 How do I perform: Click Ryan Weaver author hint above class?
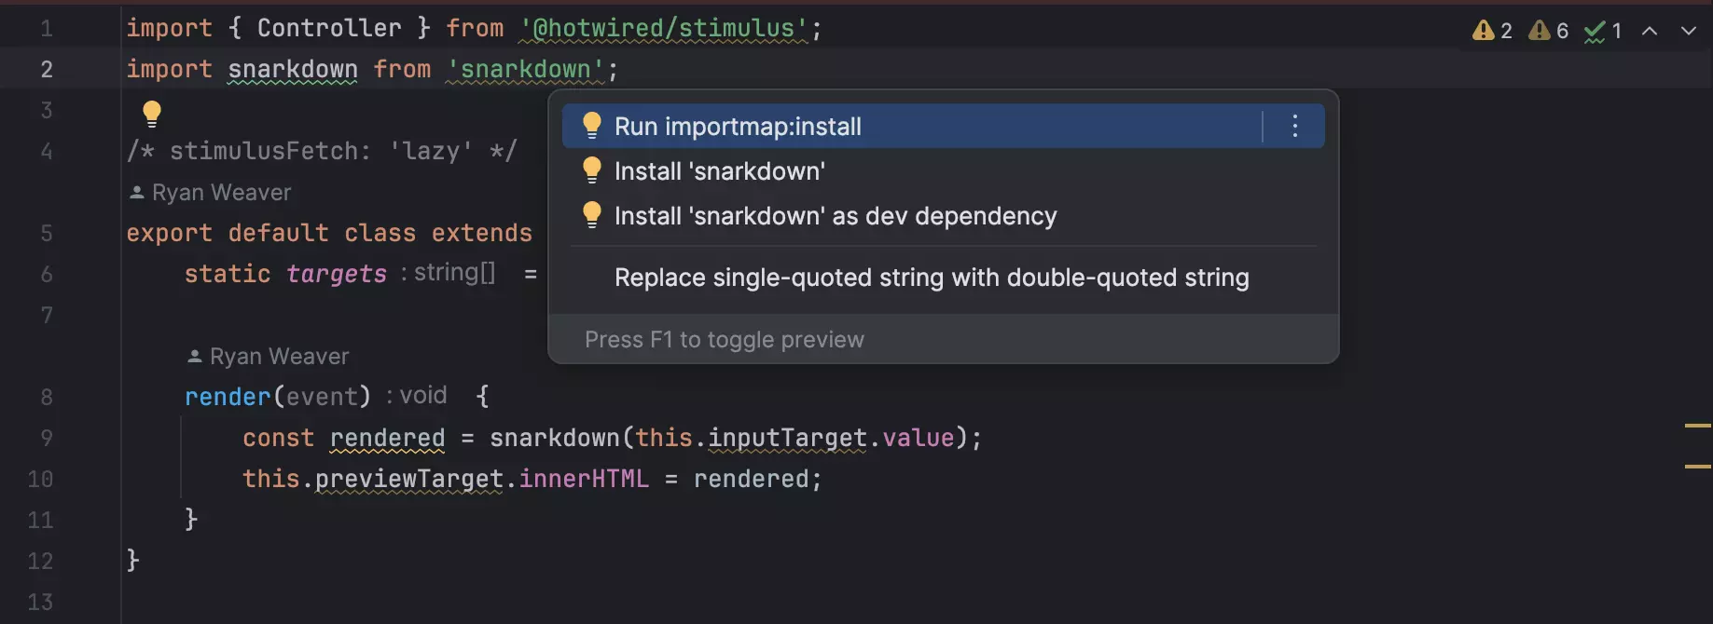click(221, 193)
